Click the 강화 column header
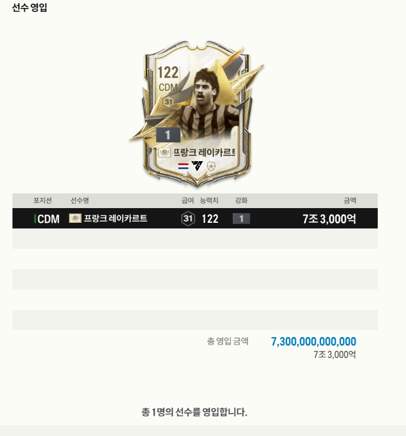The height and width of the screenshot is (436, 406). point(241,201)
